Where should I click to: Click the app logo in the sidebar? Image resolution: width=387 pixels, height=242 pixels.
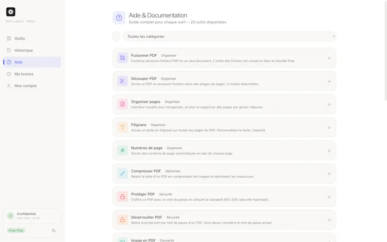11,12
